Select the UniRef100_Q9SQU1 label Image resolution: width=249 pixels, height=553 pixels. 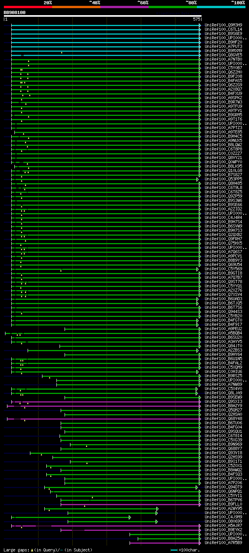[224, 432]
